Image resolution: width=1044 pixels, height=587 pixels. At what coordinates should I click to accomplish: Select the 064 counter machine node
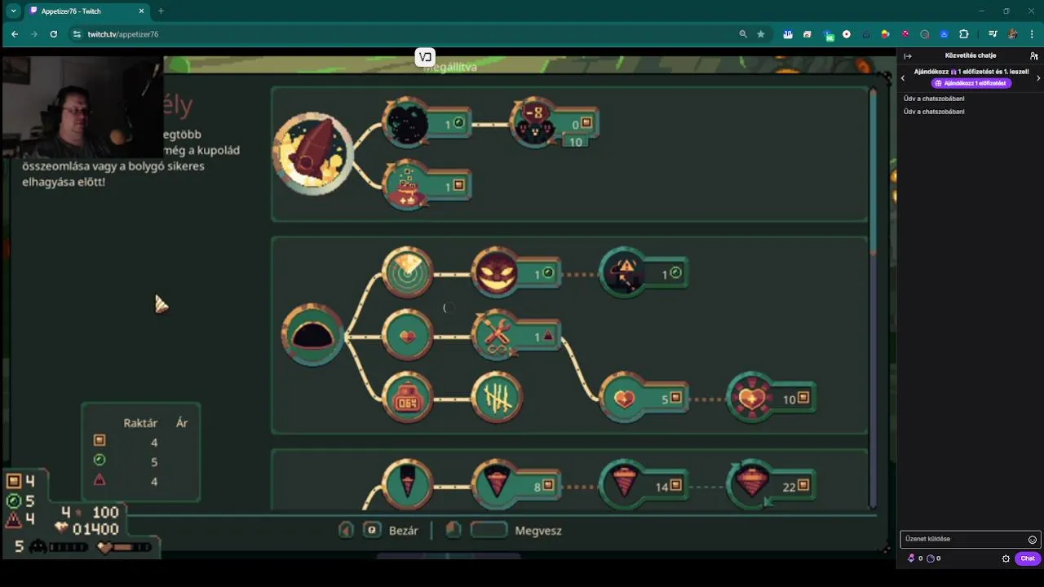coord(407,398)
